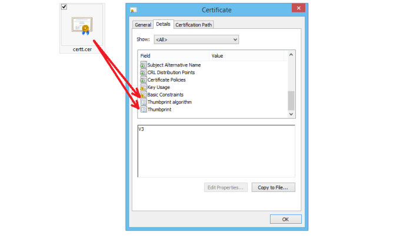Select the Certificate Policies field icon

[x=143, y=79]
